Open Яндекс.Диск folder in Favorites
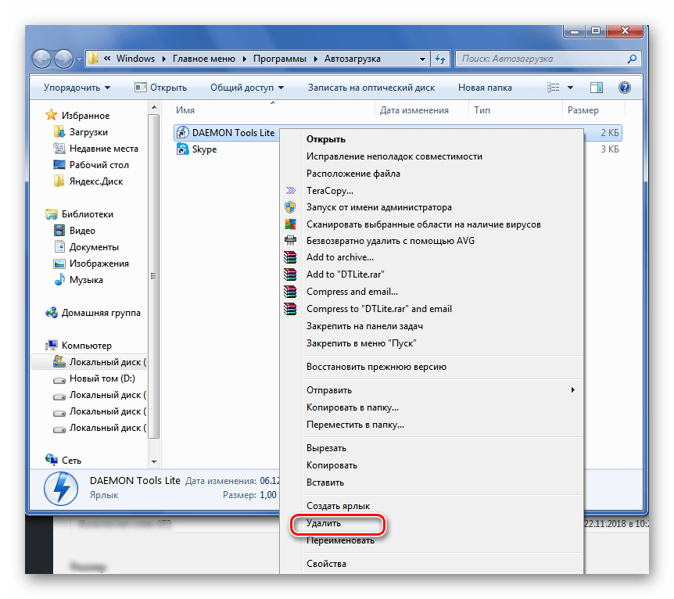 tap(95, 181)
